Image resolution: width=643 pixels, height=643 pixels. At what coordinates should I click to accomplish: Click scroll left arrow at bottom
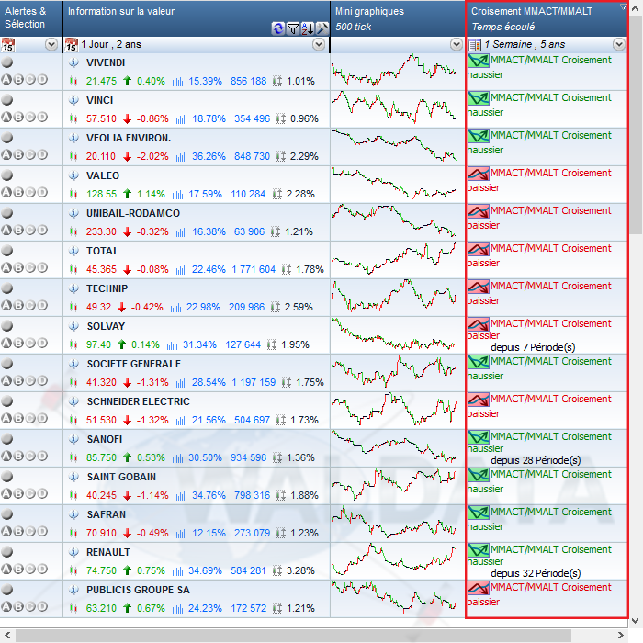(7, 636)
